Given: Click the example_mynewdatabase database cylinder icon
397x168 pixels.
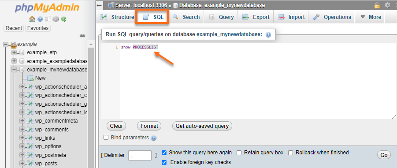Looking at the screenshot, I should [22, 70].
